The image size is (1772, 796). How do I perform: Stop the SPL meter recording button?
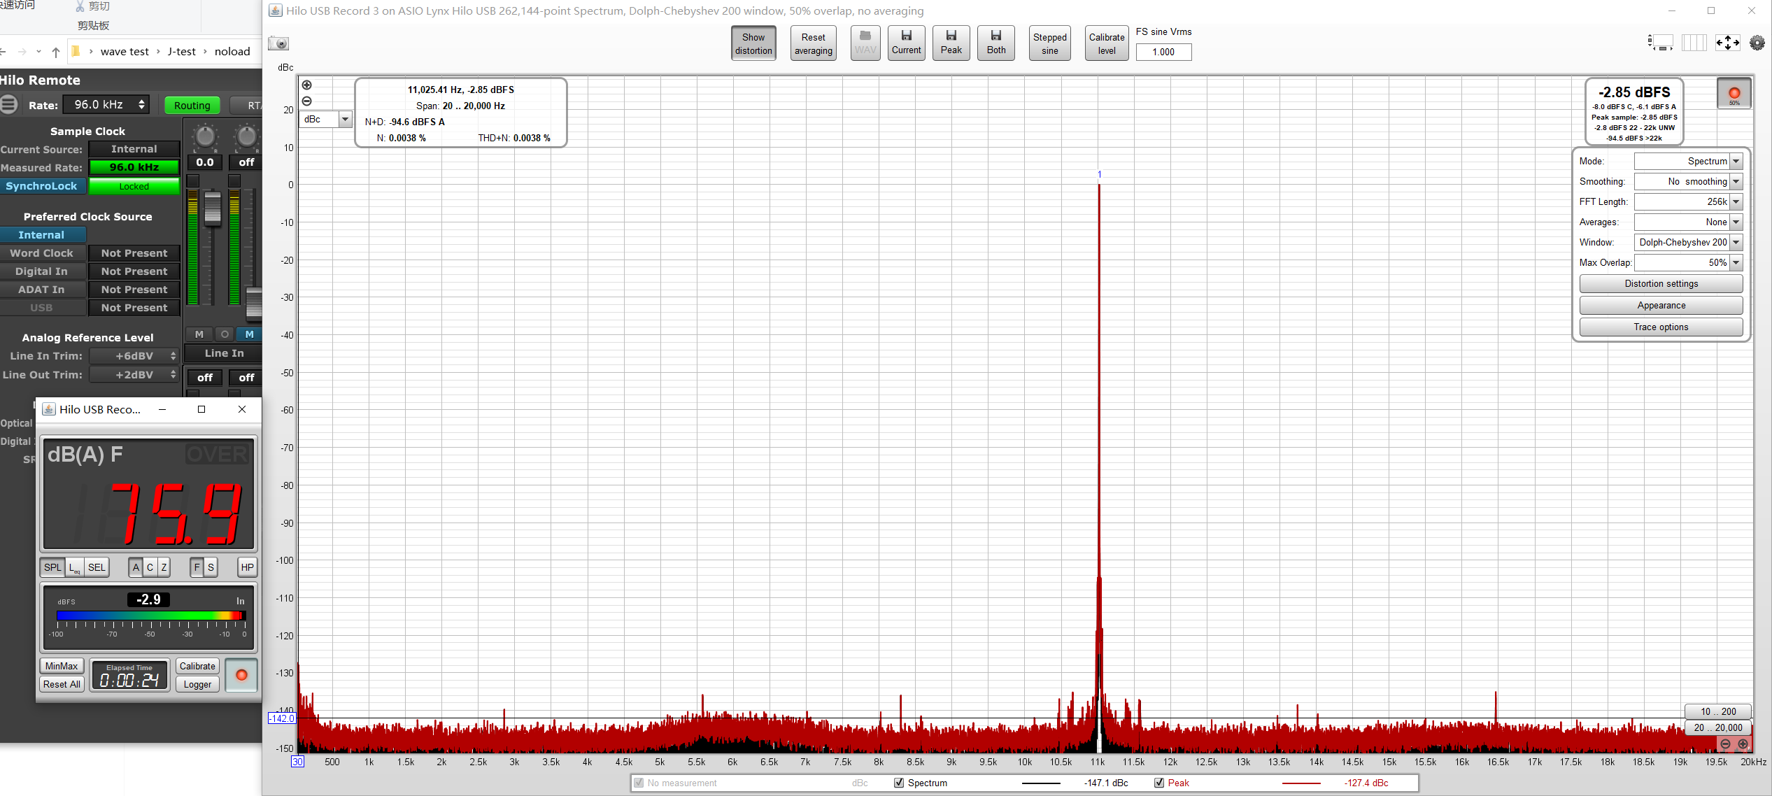(x=241, y=675)
